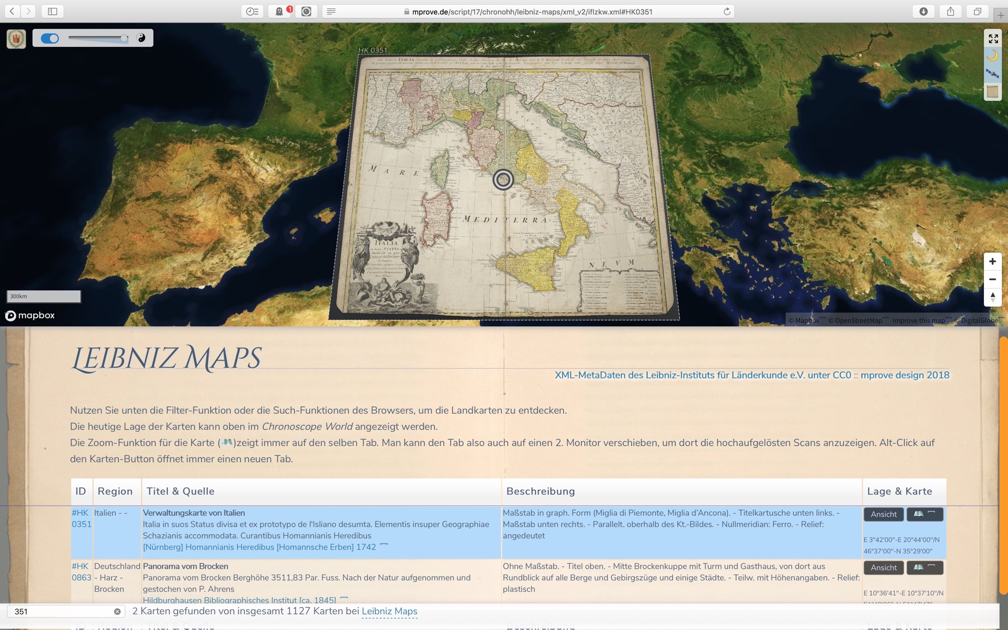Screen dimensions: 1008x630
Task: Click Safari sidebar toggle button
Action: coord(53,11)
